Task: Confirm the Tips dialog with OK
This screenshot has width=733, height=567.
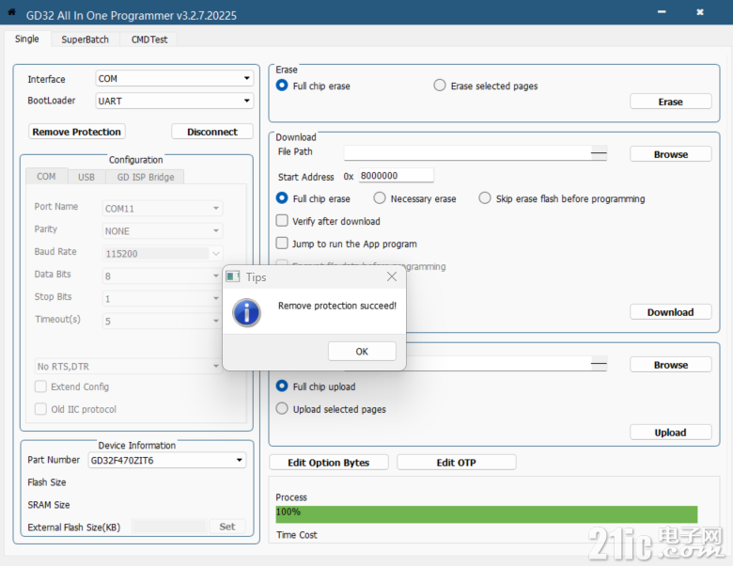Action: pyautogui.click(x=362, y=352)
